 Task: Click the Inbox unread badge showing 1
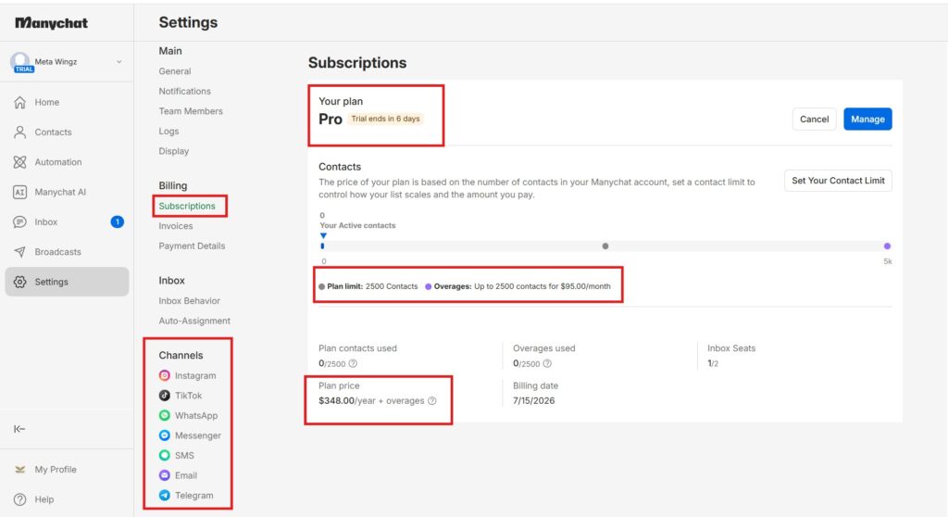pyautogui.click(x=118, y=222)
